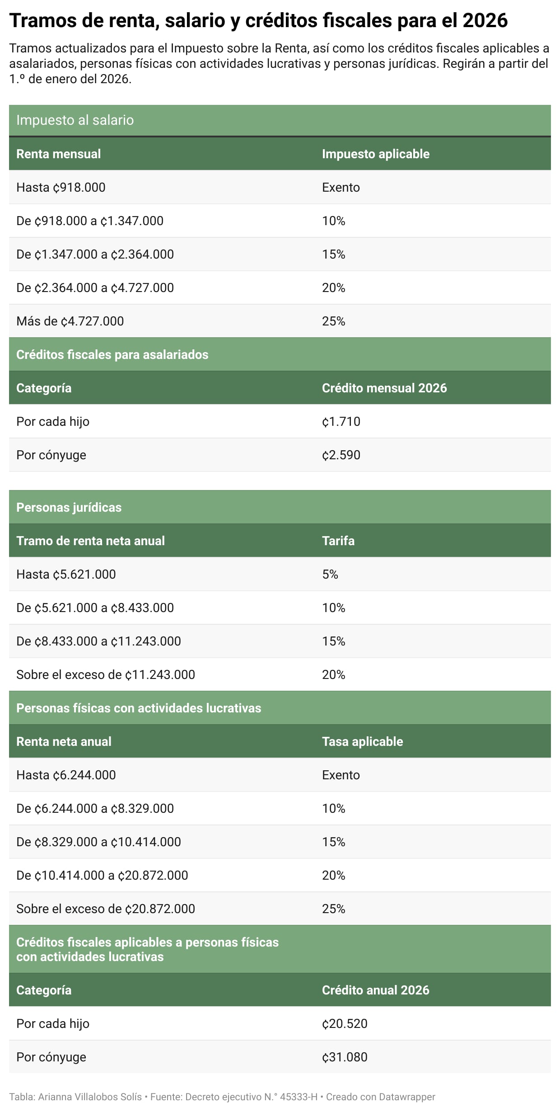The image size is (560, 1112).
Task: Click the 'Hasta ₡5.621.000' row
Action: tap(66, 575)
